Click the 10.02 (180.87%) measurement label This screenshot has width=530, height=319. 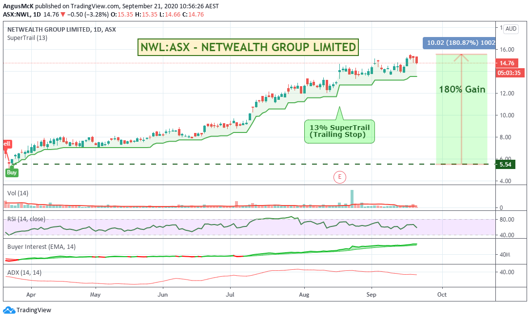459,43
